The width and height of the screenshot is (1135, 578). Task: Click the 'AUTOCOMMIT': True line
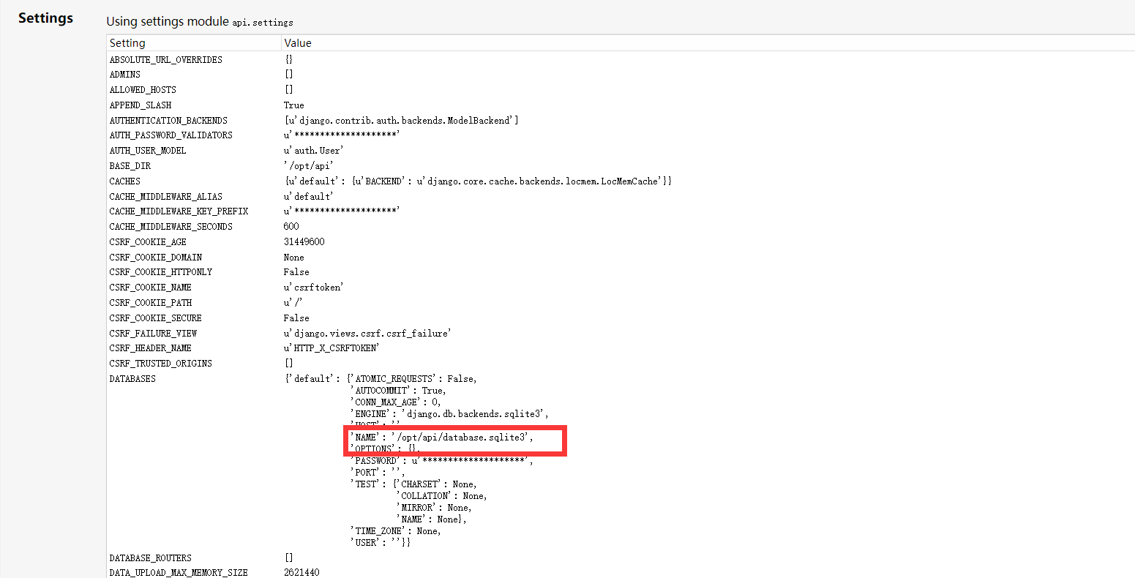pos(398,391)
